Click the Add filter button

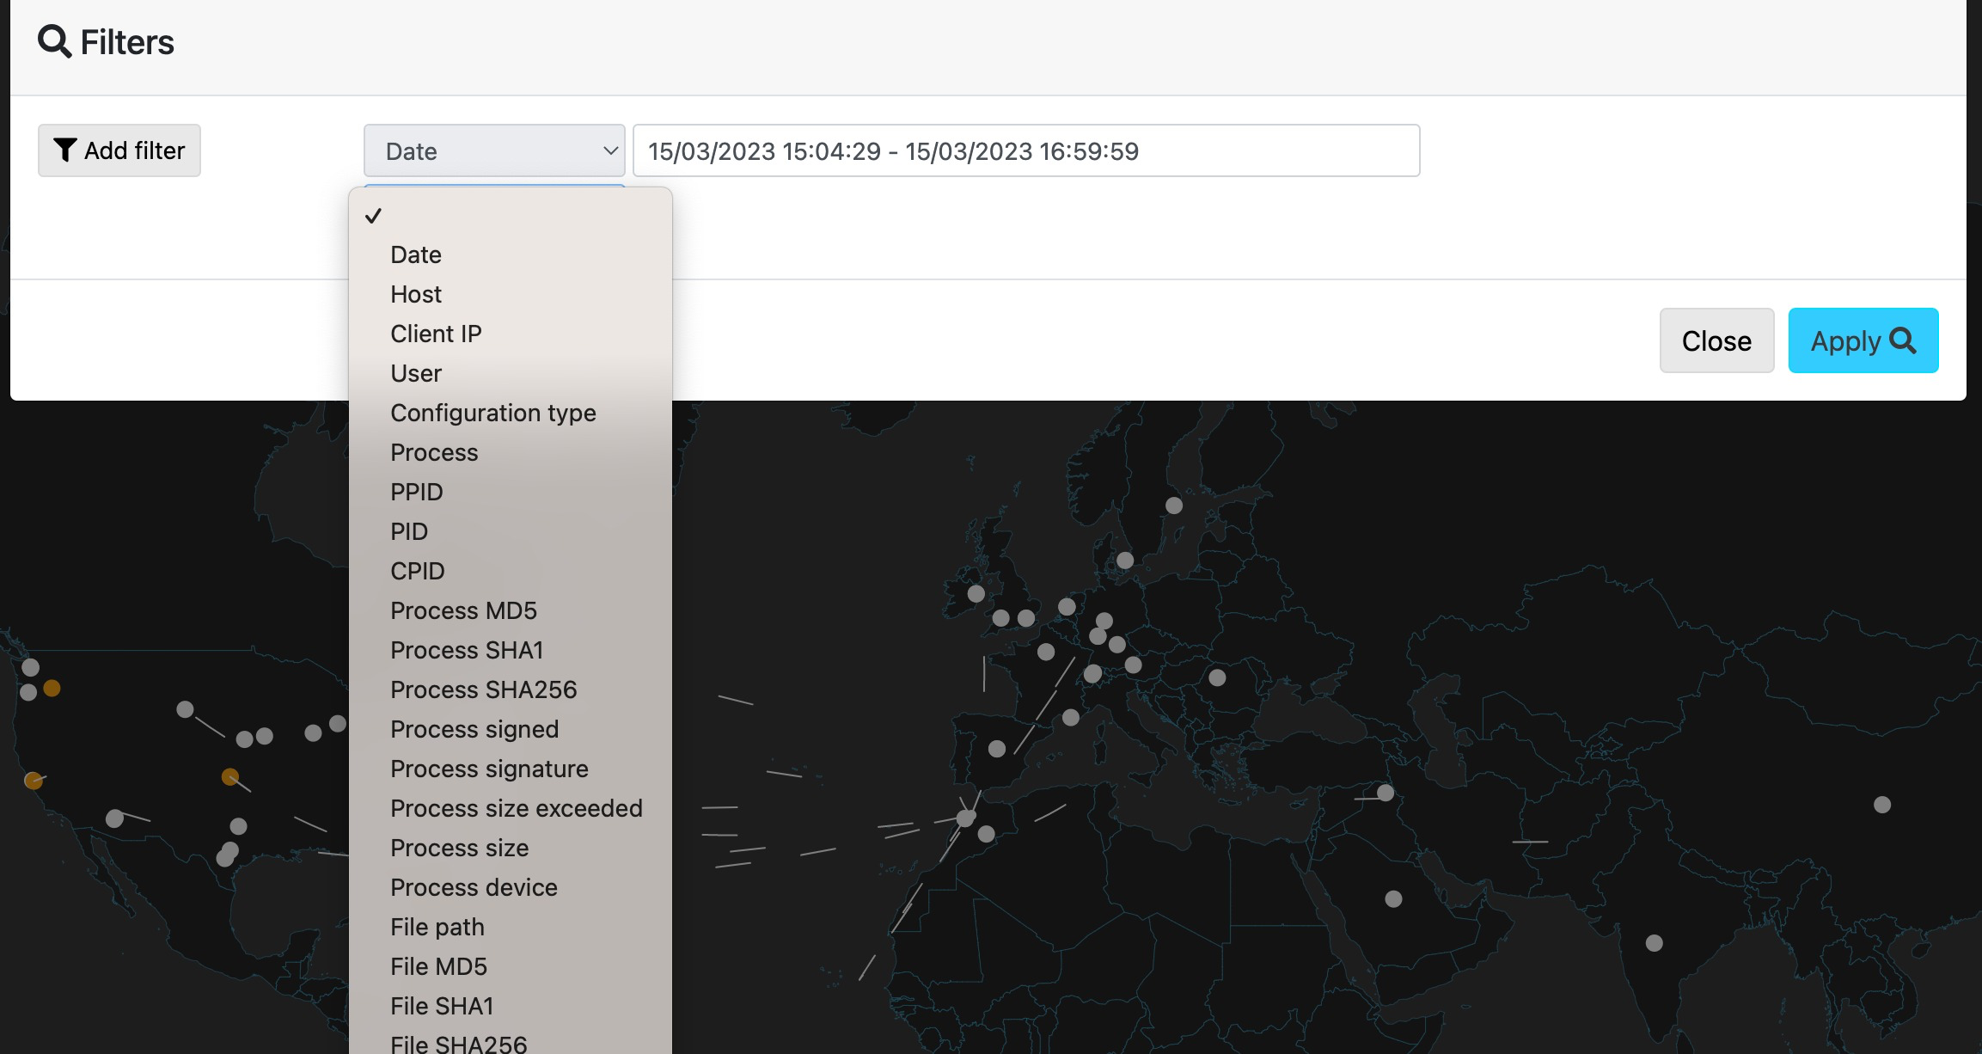point(119,150)
